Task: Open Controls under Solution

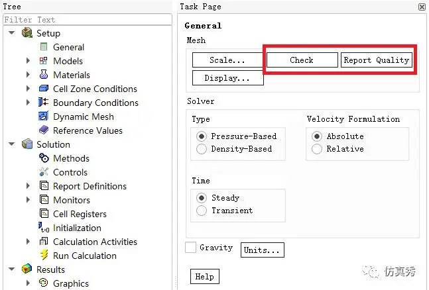Action: 70,172
